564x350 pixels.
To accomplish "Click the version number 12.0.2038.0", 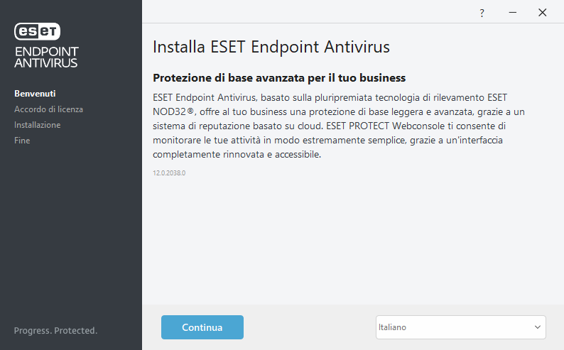I will [168, 173].
